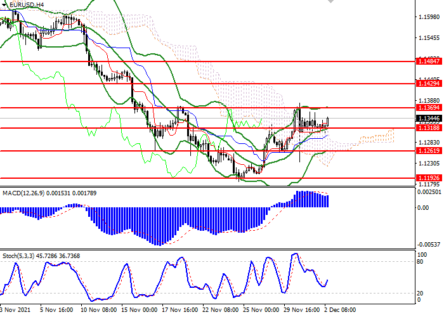444x317 pixels.
Task: Click the EURUSD,H4 chart title text
Action: click(27, 4)
